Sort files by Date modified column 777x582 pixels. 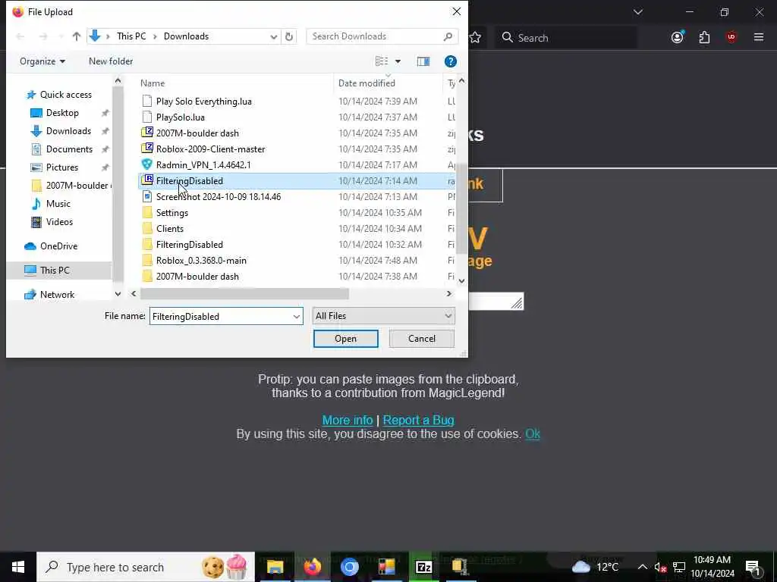click(366, 83)
